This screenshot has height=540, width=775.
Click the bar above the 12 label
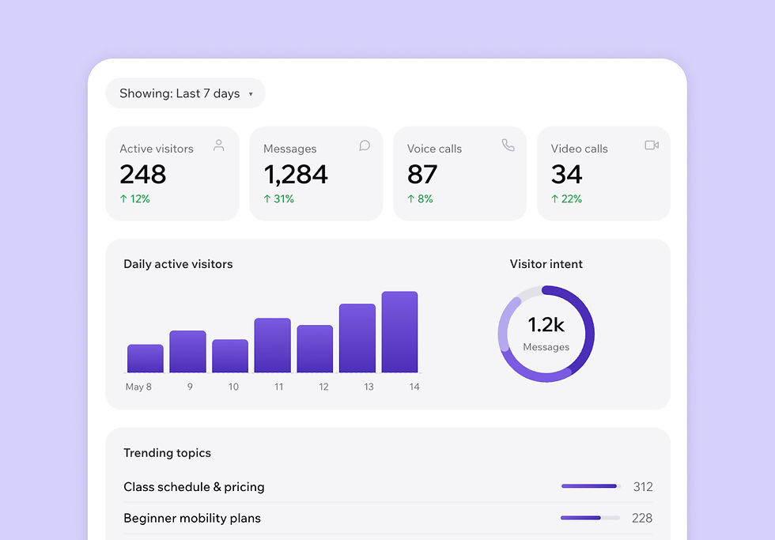(315, 349)
